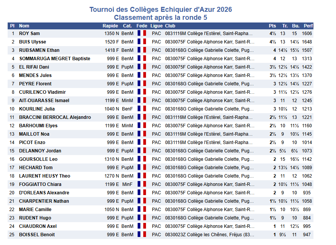Screen dimensions: 336x245
Task: Select the Perf column header
Action: coord(308,26)
